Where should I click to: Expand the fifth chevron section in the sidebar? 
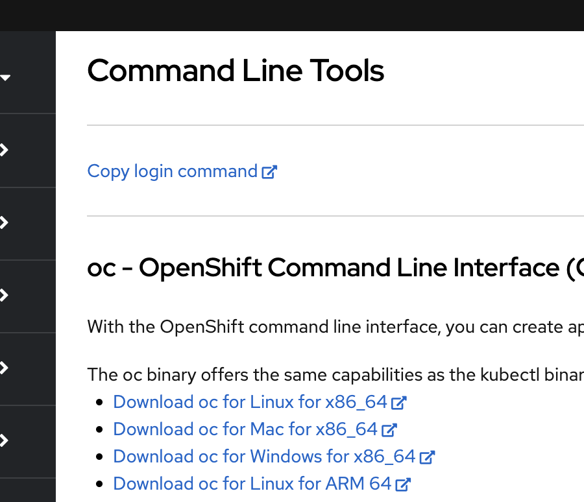click(5, 440)
